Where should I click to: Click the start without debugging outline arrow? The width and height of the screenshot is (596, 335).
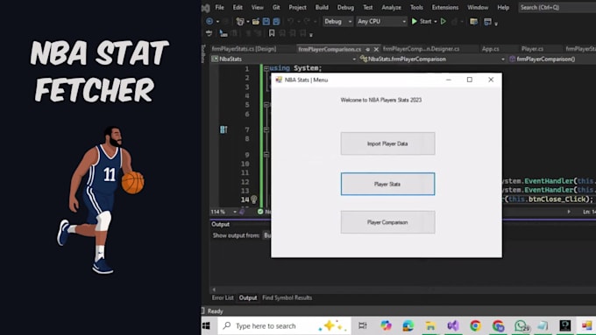(x=443, y=22)
